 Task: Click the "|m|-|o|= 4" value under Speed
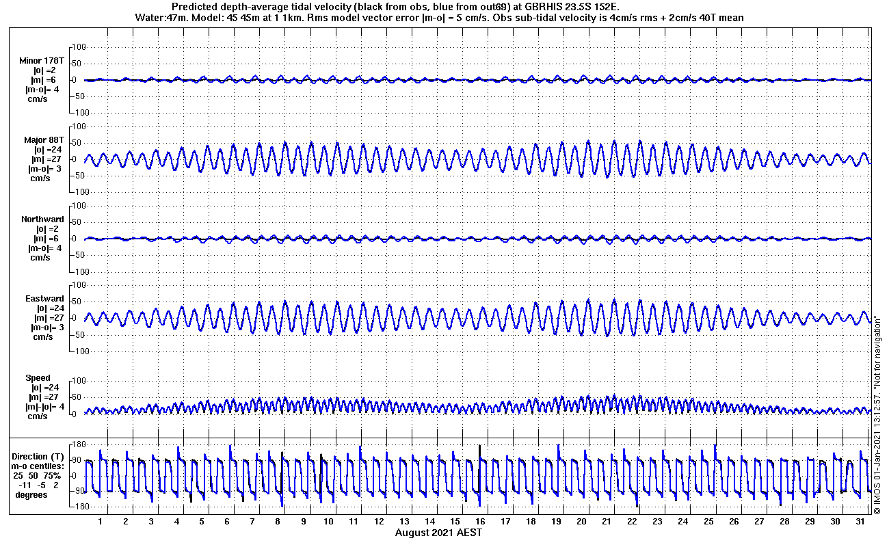[45, 407]
